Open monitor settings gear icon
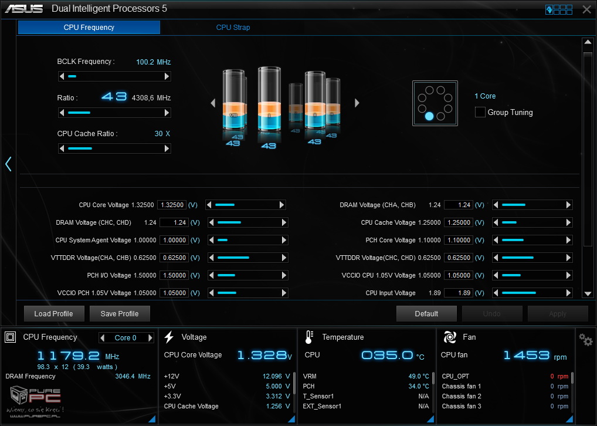 [586, 340]
